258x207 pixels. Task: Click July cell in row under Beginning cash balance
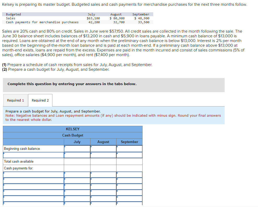pos(77,155)
